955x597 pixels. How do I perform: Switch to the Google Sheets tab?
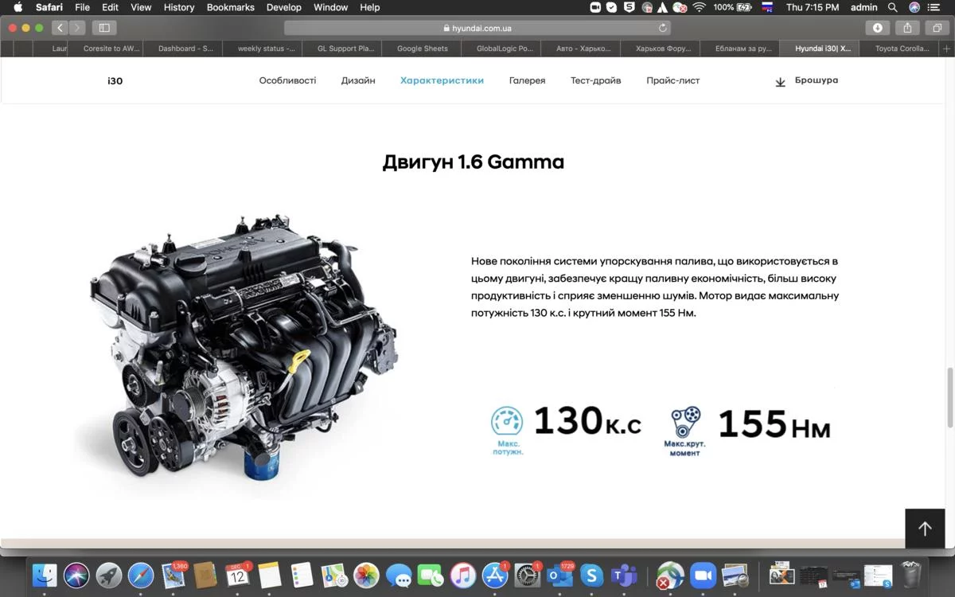(422, 49)
